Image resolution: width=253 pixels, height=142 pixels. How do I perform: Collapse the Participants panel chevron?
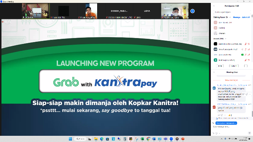click(x=214, y=6)
